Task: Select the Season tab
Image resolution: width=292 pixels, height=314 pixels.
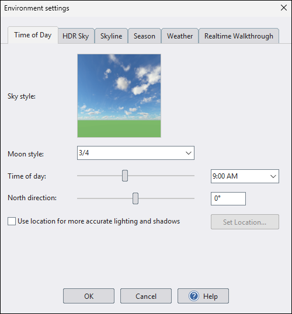Action: pyautogui.click(x=144, y=36)
